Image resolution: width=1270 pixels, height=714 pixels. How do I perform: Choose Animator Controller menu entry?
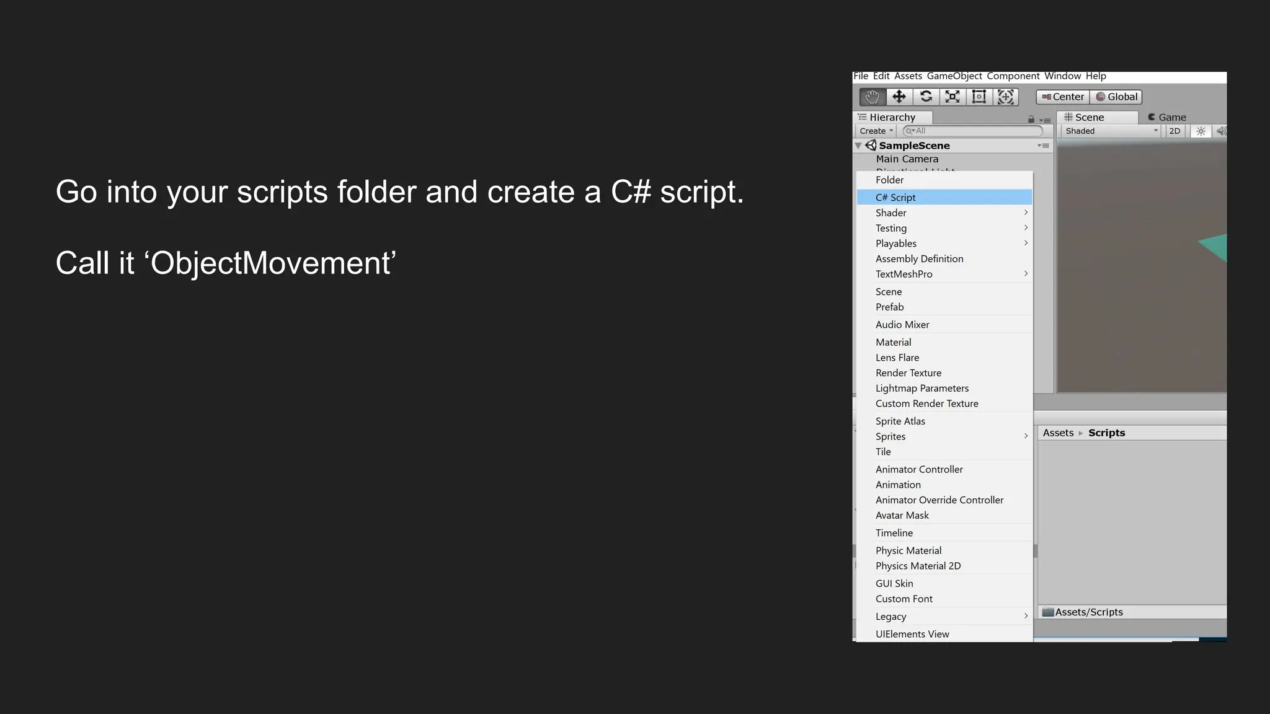(944, 469)
